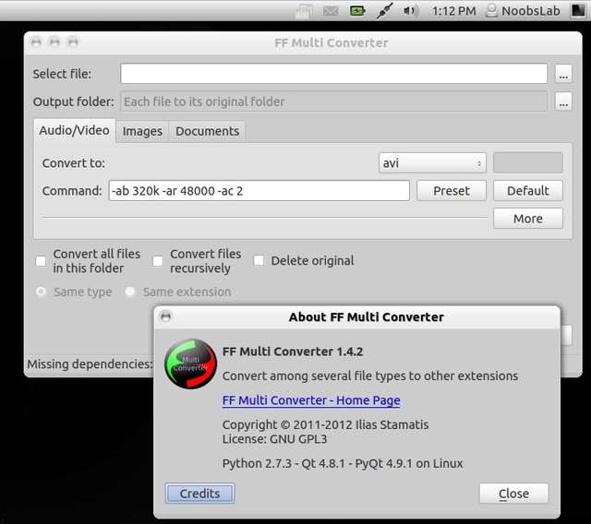This screenshot has width=591, height=524.
Task: Open the battery indicator in top panel
Action: (x=357, y=11)
